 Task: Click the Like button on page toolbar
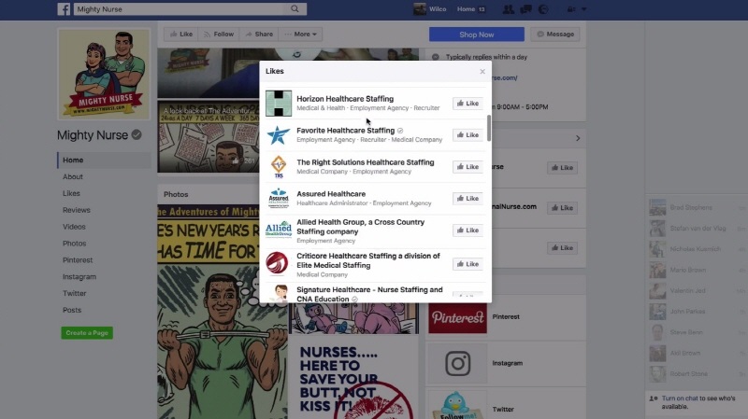(x=181, y=35)
